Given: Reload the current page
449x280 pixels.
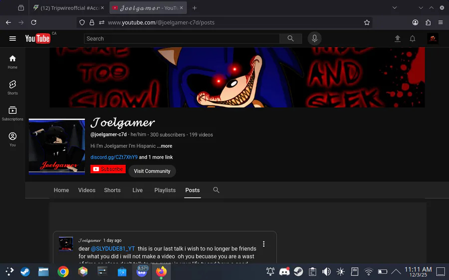Looking at the screenshot, I should [33, 22].
